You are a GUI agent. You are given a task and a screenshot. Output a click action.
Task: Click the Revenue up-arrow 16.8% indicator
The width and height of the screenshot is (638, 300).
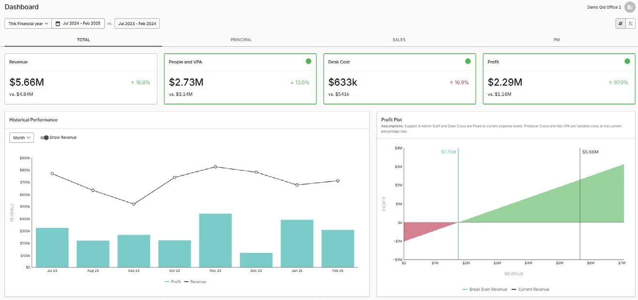(140, 82)
